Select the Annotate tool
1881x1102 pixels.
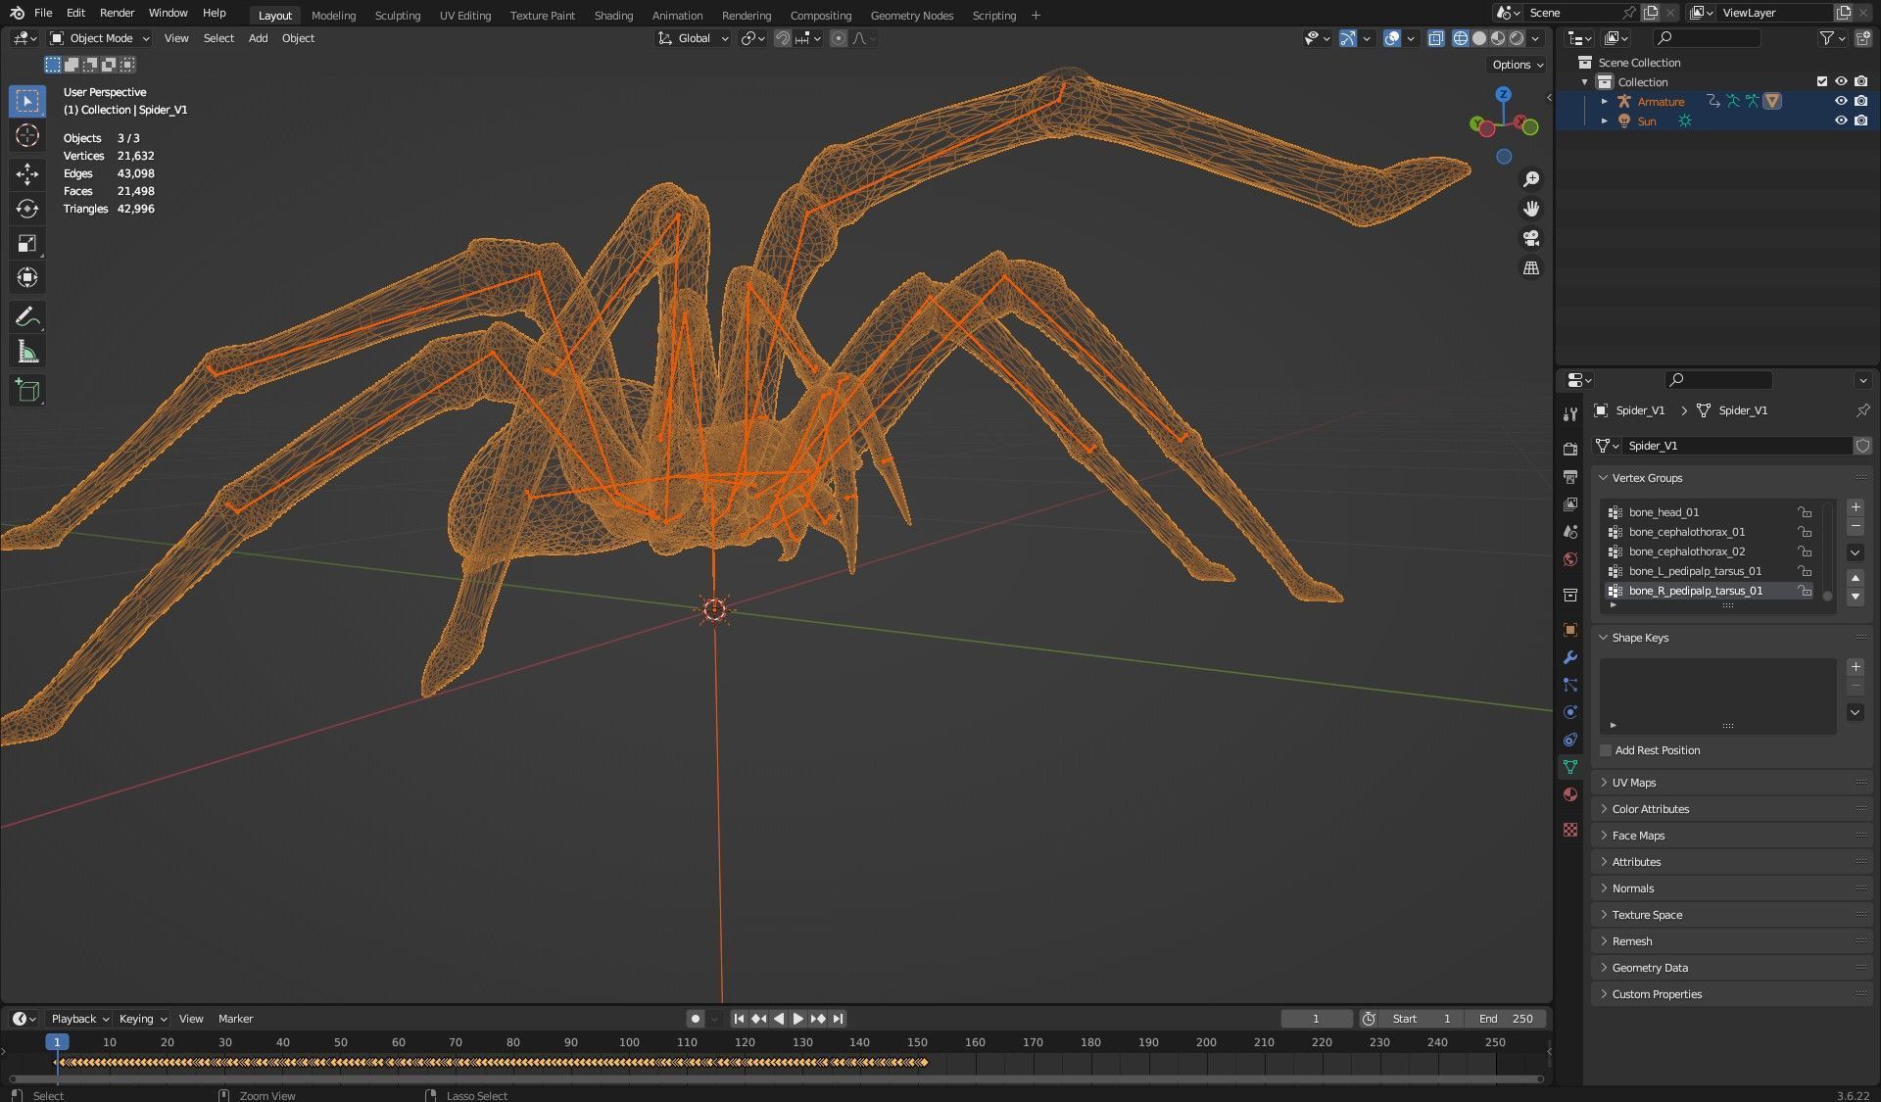pyautogui.click(x=27, y=316)
